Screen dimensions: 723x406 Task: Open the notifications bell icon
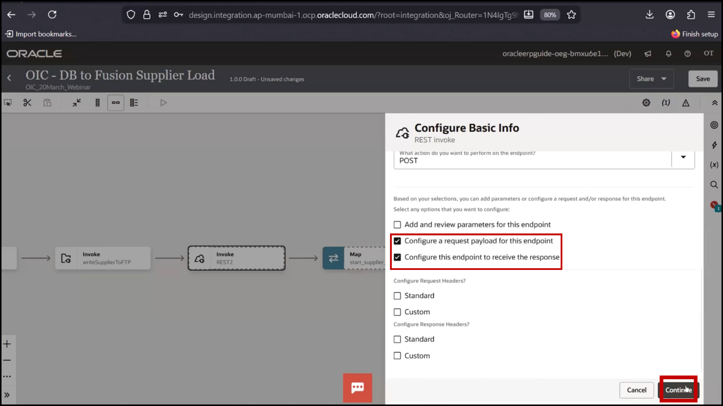(668, 54)
